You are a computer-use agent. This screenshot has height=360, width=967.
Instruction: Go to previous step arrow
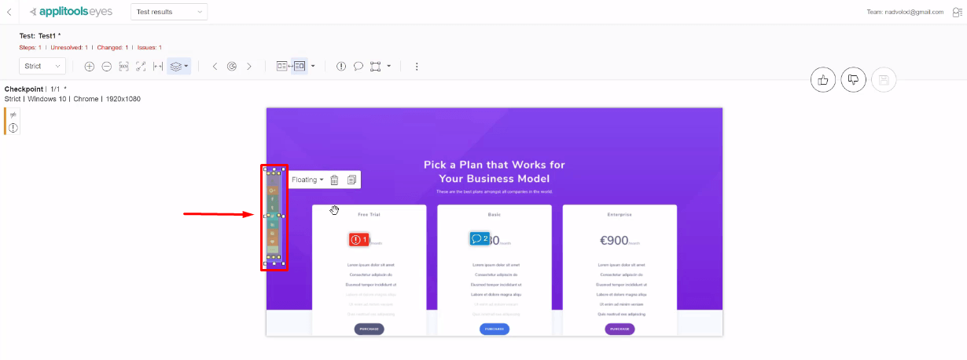[x=215, y=67]
